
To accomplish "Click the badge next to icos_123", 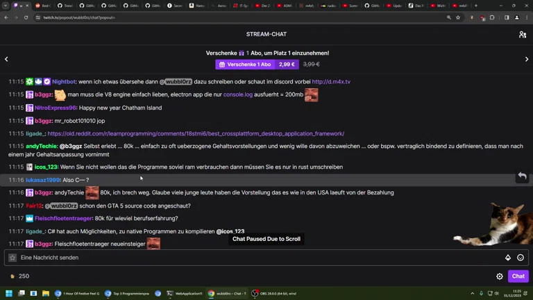I will (30, 167).
